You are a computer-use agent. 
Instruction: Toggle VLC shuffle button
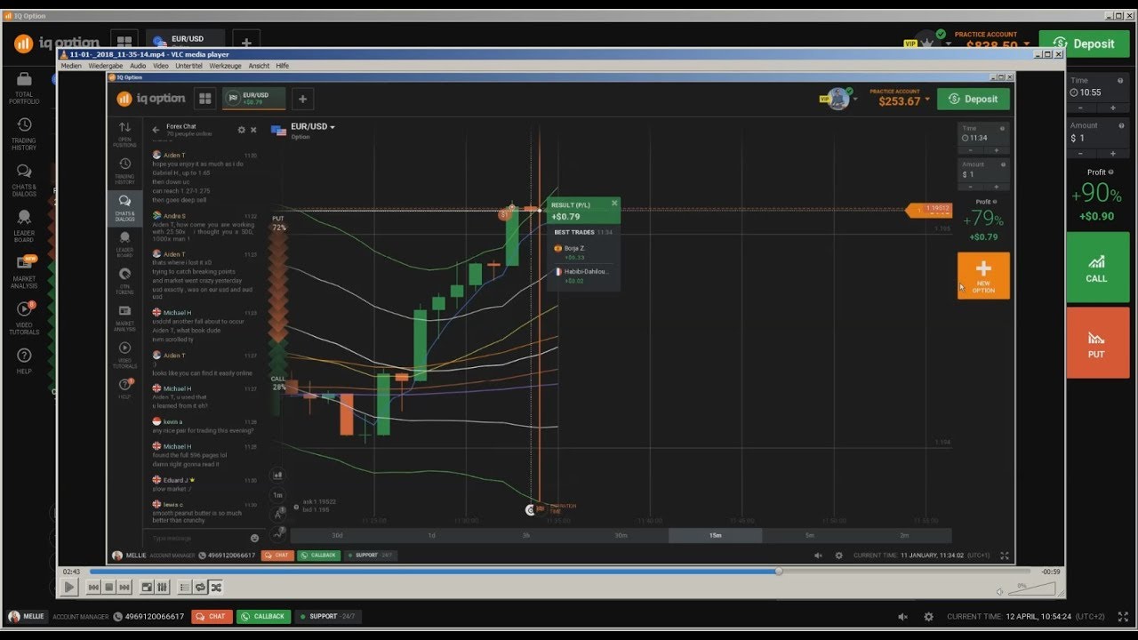coord(215,587)
